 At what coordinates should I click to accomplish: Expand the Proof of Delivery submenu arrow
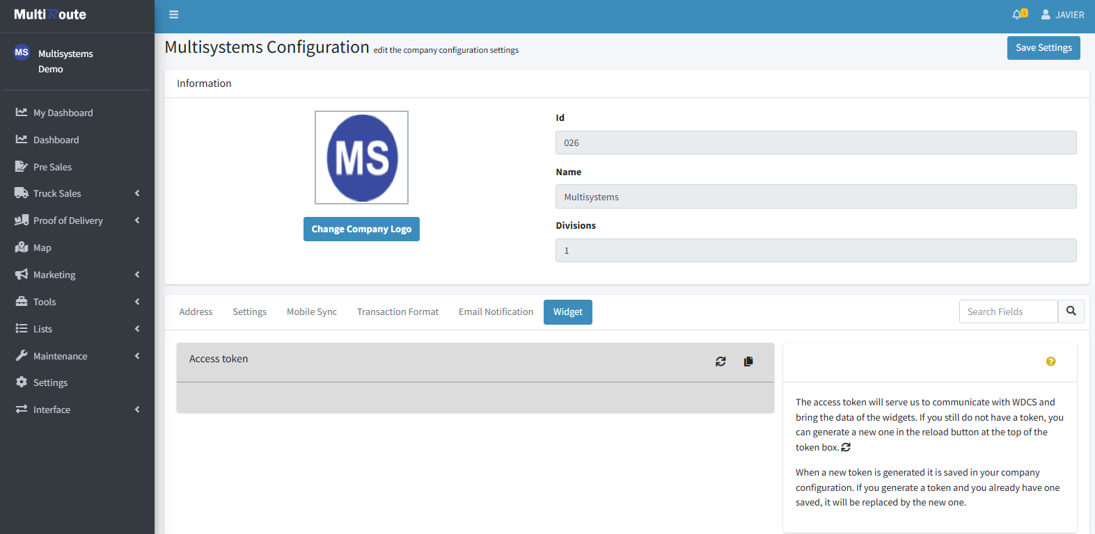pos(137,220)
